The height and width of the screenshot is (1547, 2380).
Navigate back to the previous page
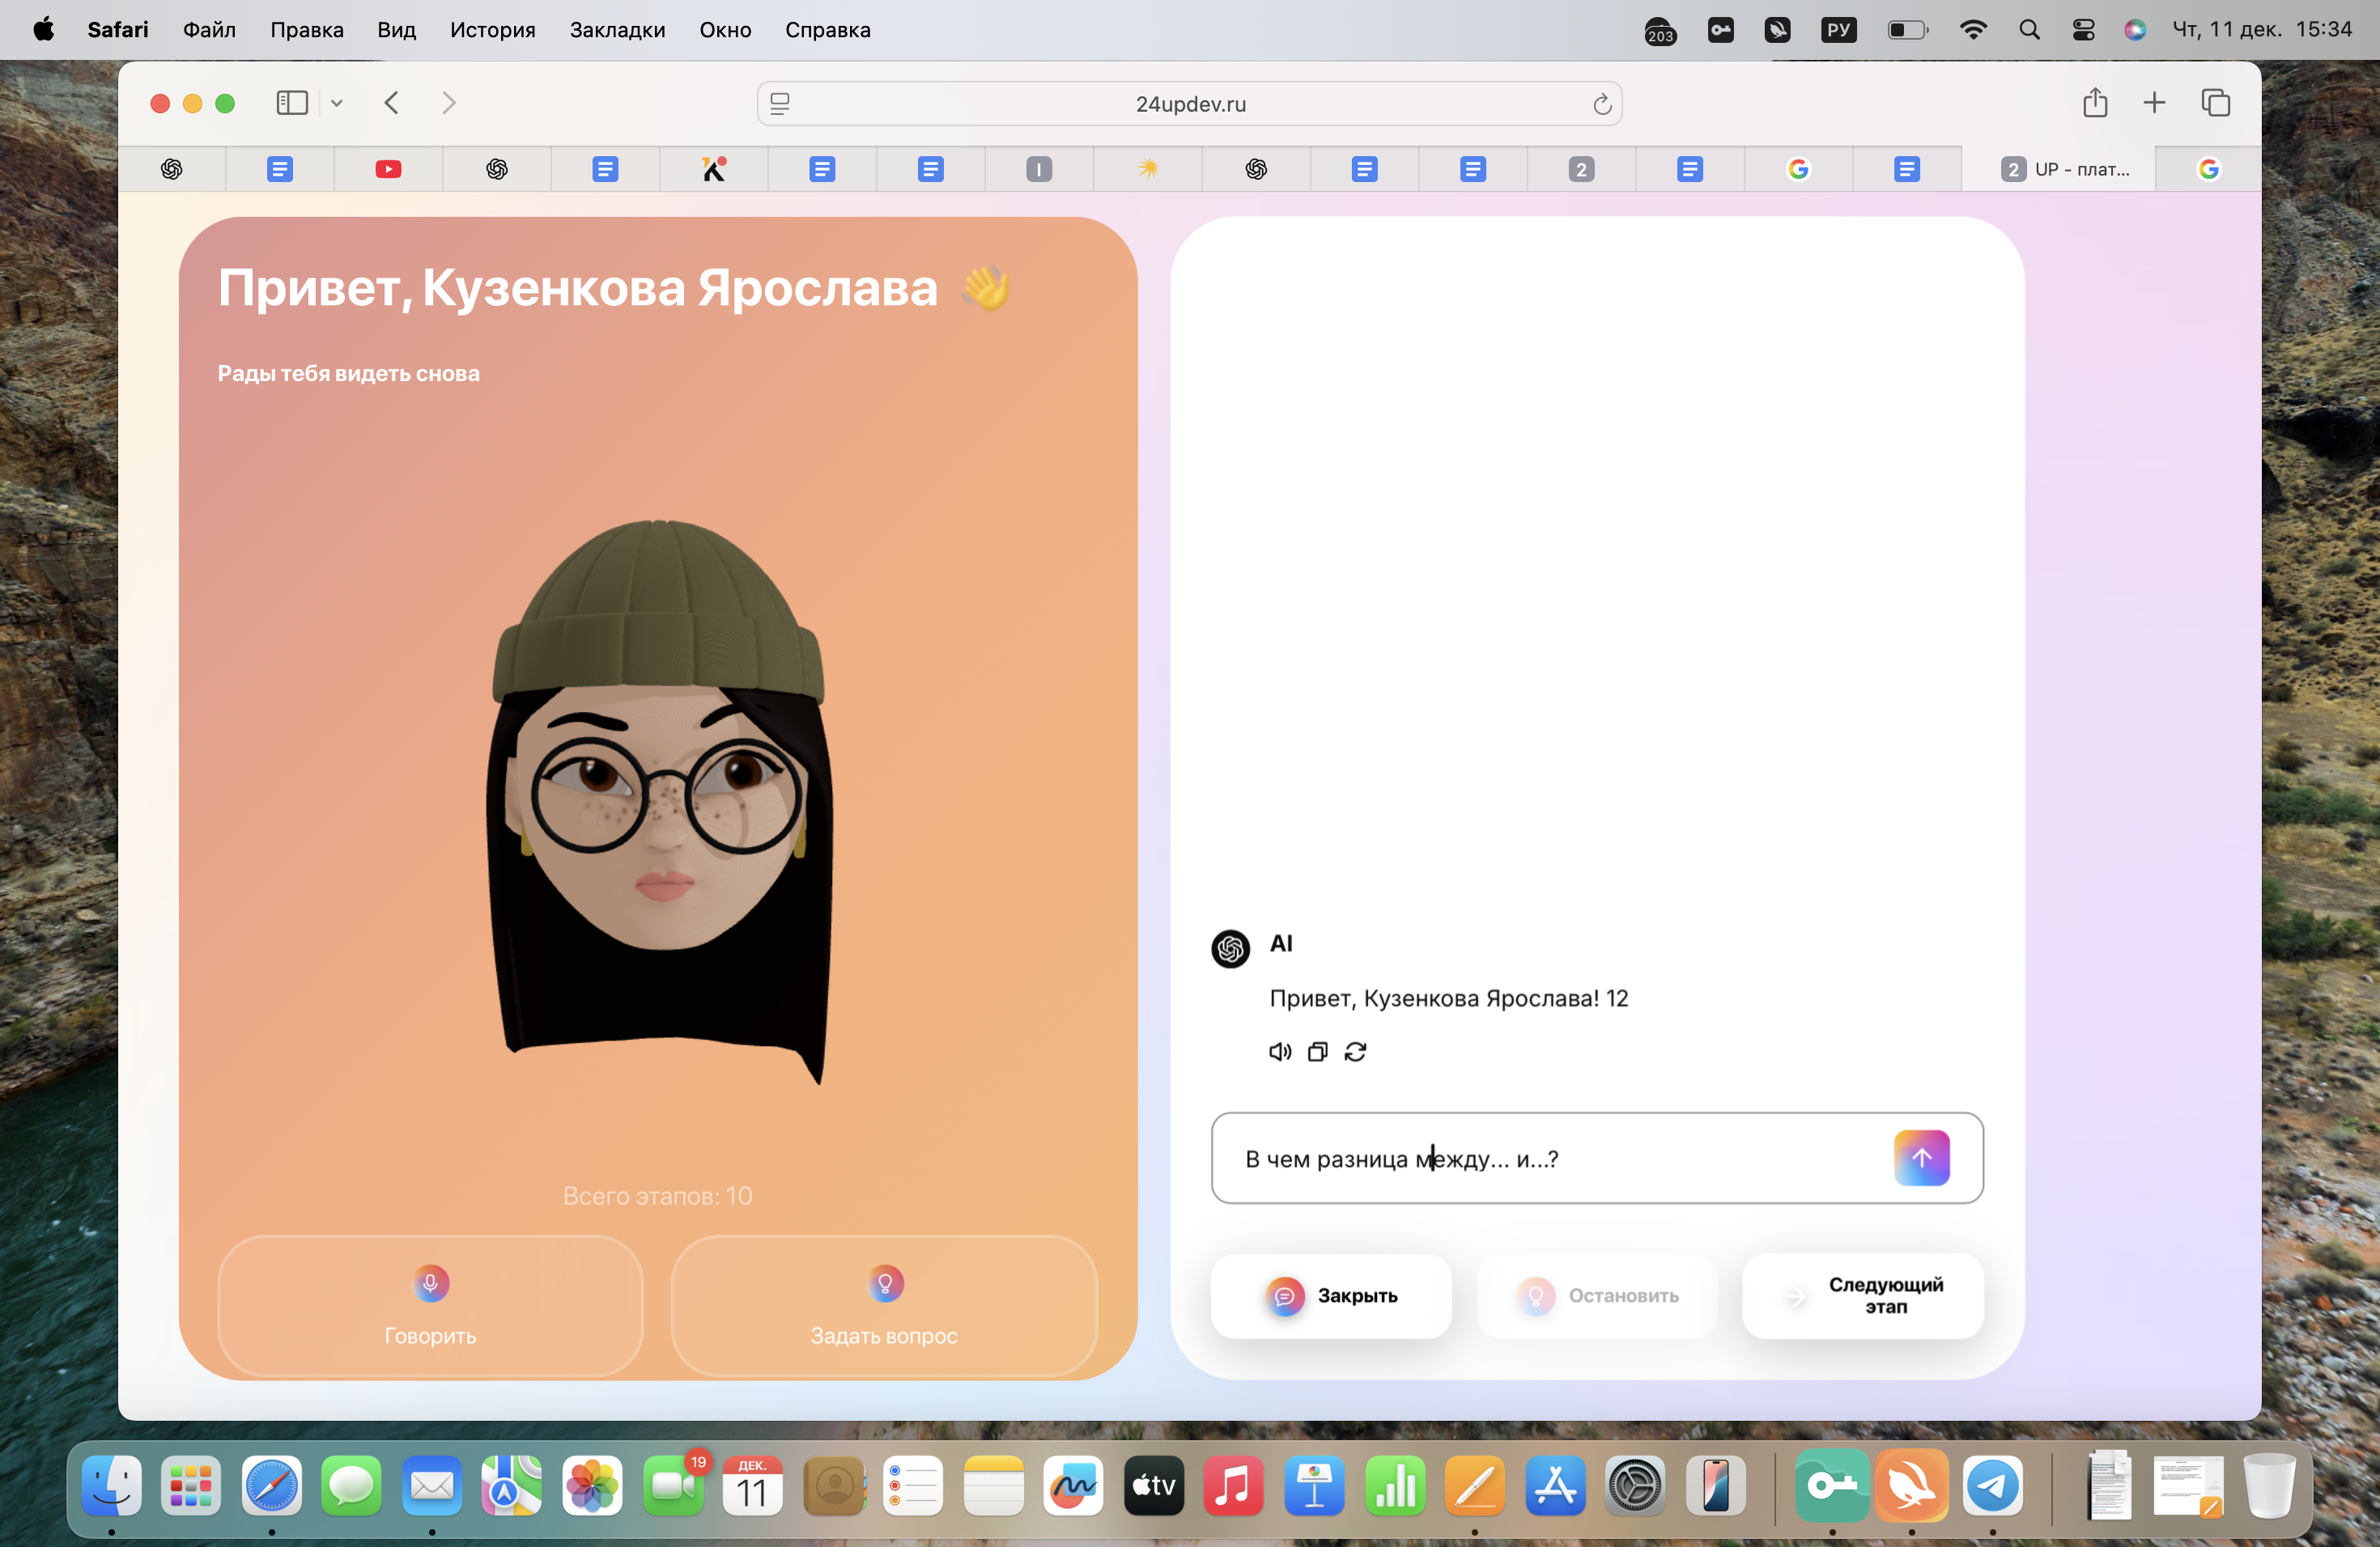point(391,103)
